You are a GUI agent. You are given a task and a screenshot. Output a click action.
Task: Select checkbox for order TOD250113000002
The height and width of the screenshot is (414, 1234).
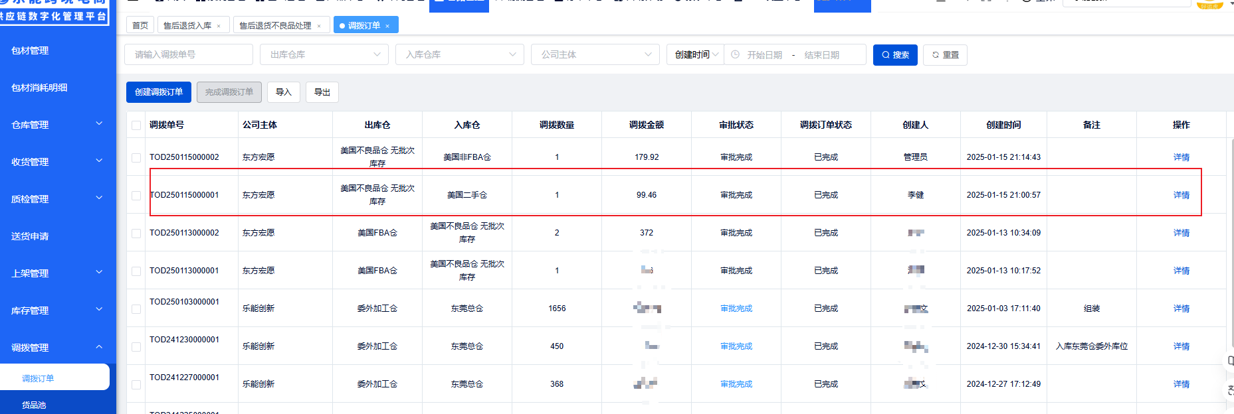click(x=136, y=234)
